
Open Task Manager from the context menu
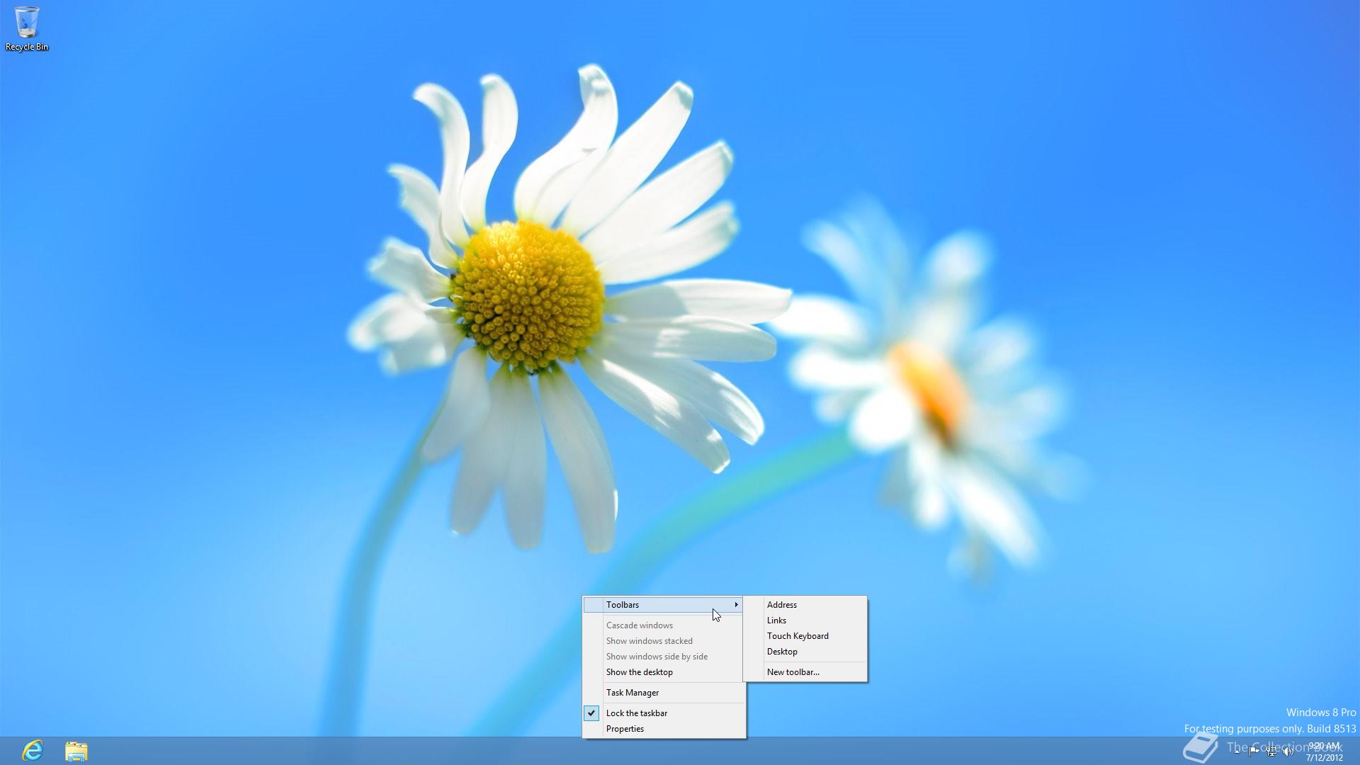663,693
